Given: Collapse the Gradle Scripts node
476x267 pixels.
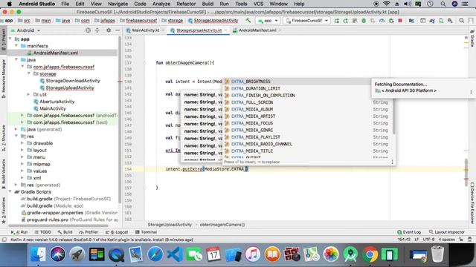Looking at the screenshot, I should click(x=10, y=191).
